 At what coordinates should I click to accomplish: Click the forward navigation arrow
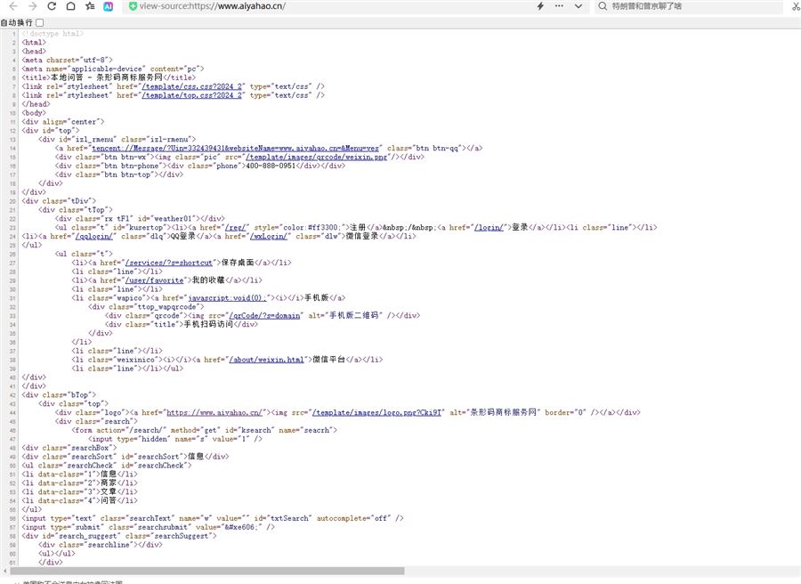tap(32, 6)
